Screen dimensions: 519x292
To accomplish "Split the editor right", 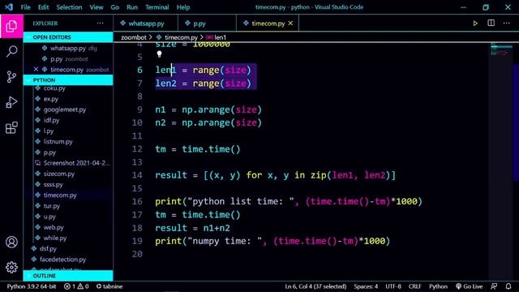I will [x=491, y=23].
